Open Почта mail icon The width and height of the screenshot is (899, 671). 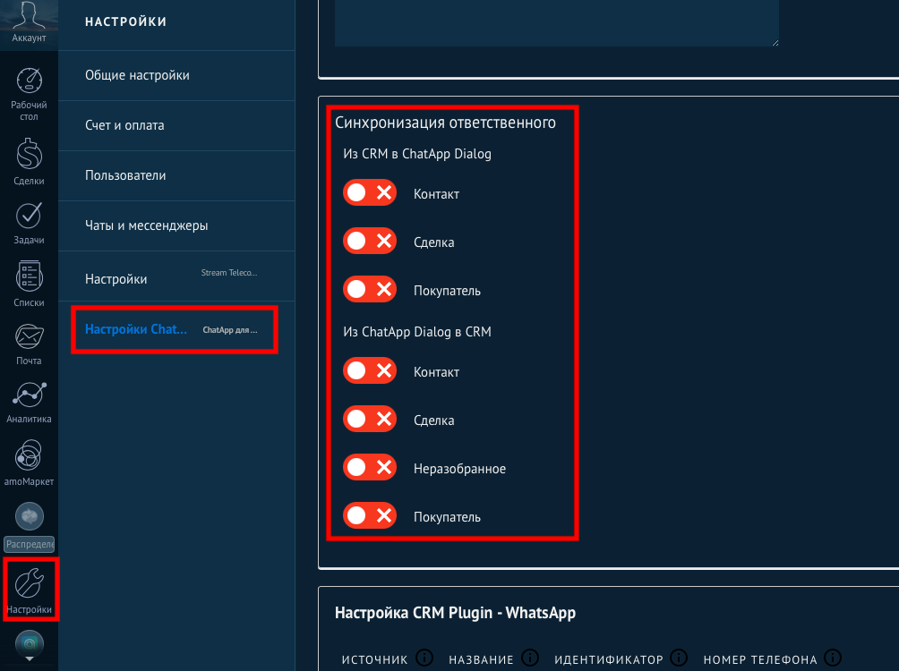[29, 337]
